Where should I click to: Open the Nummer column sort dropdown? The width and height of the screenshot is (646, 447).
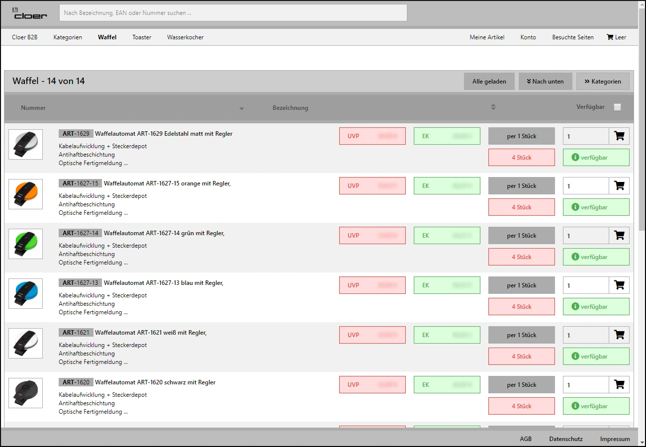(242, 108)
